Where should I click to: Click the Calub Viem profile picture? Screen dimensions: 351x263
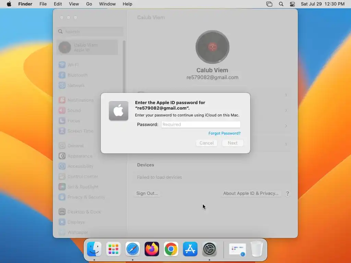tap(213, 47)
